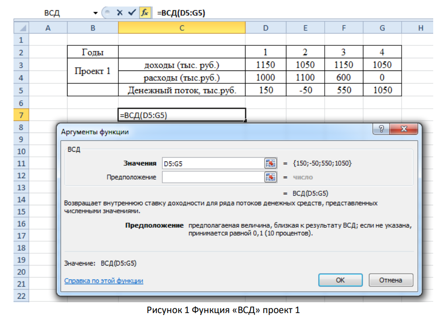Click cell G5 with value 1050
Screen dimensions: 436x321
point(382,90)
